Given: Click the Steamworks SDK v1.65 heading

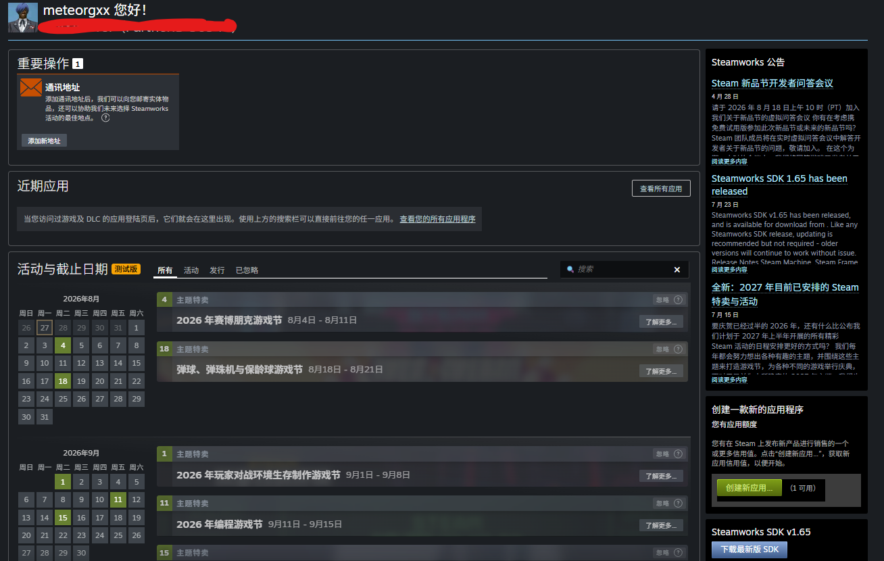Looking at the screenshot, I should [x=761, y=532].
